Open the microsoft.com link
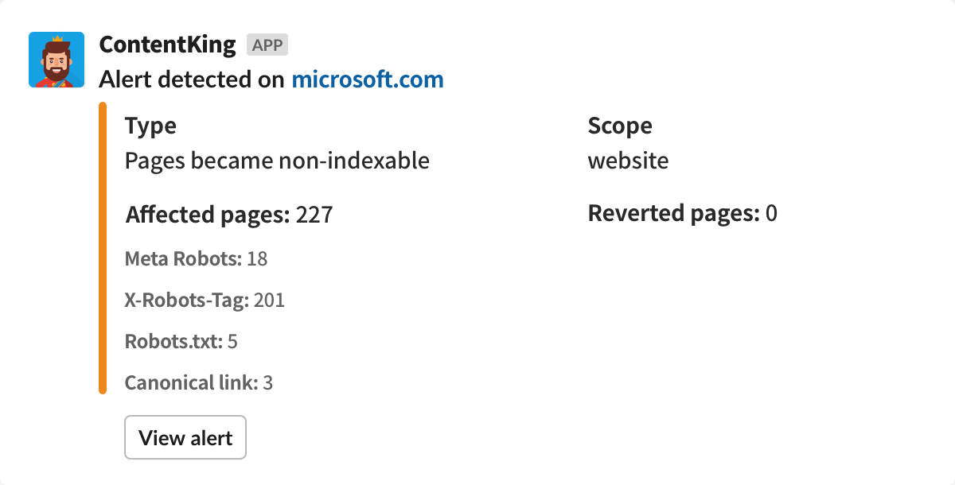The height and width of the screenshot is (485, 955). (x=368, y=80)
